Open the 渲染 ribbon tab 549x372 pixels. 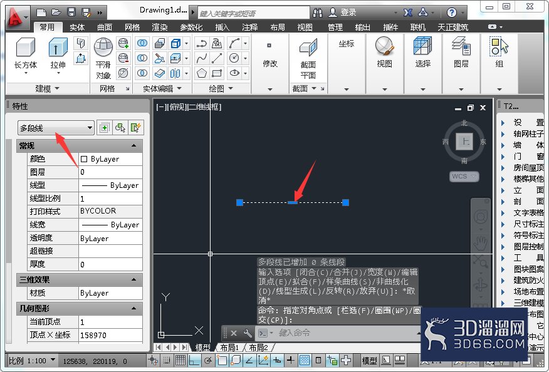tap(160, 28)
